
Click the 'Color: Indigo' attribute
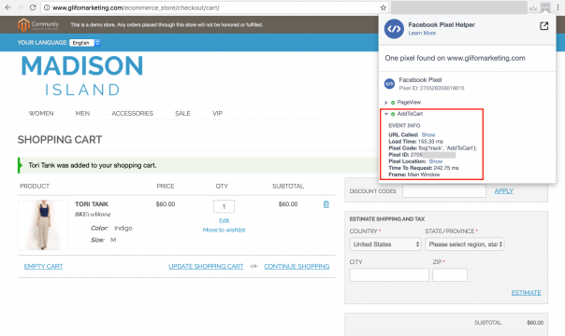coord(111,228)
